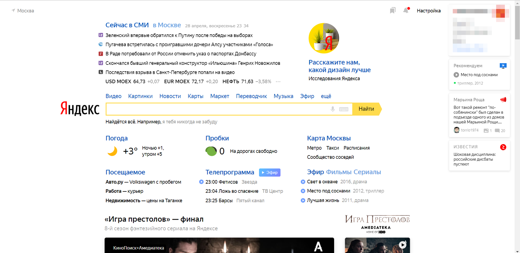This screenshot has width=520, height=253.
Task: Click the round Yandex research image
Action: (324, 38)
